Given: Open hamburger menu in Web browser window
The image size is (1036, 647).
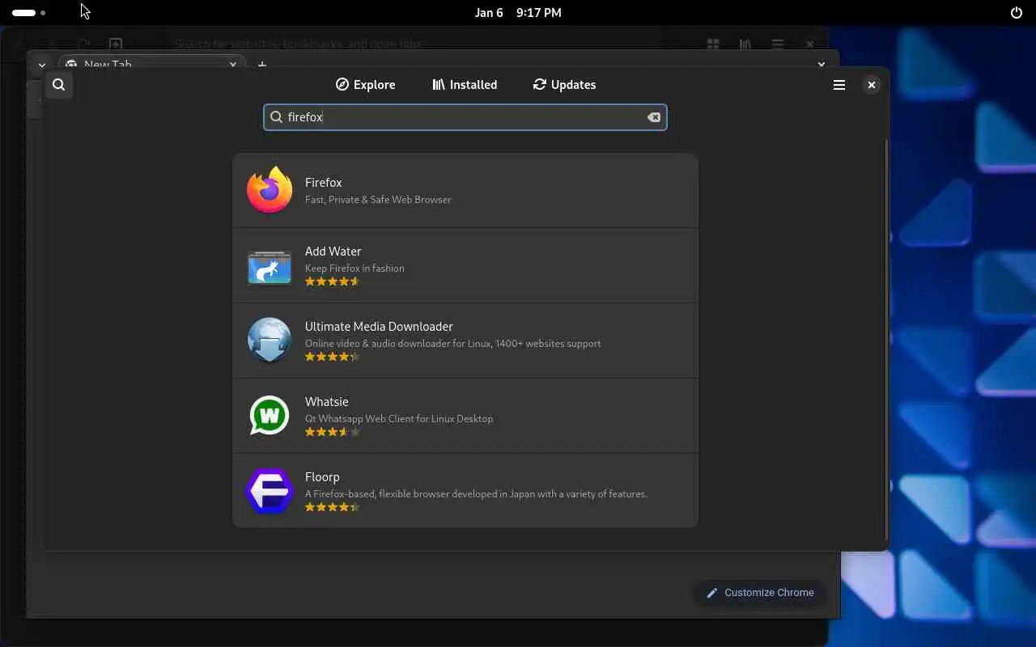Looking at the screenshot, I should pyautogui.click(x=777, y=44).
